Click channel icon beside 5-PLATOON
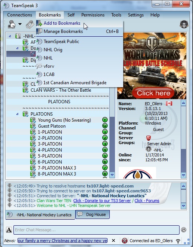Image resolution: width=193 pixels, height=247 pixels. (33, 156)
